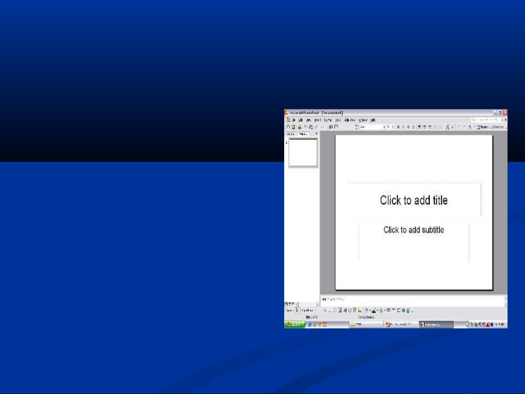Click the 'Click to add title' placeholder
The height and width of the screenshot is (394, 525).
pyautogui.click(x=414, y=200)
